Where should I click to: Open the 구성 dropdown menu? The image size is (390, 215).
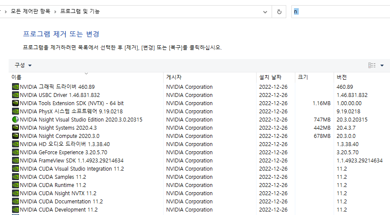point(23,65)
